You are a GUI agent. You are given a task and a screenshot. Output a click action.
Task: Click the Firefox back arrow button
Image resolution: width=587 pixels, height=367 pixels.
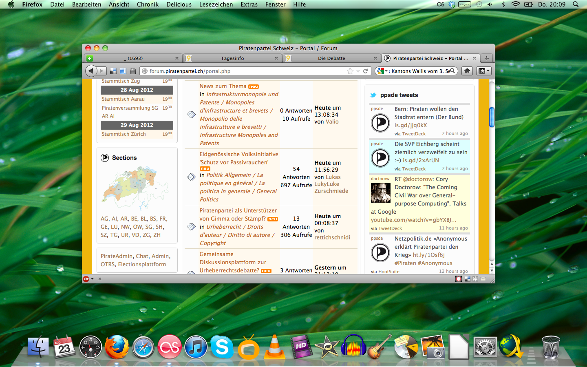91,71
